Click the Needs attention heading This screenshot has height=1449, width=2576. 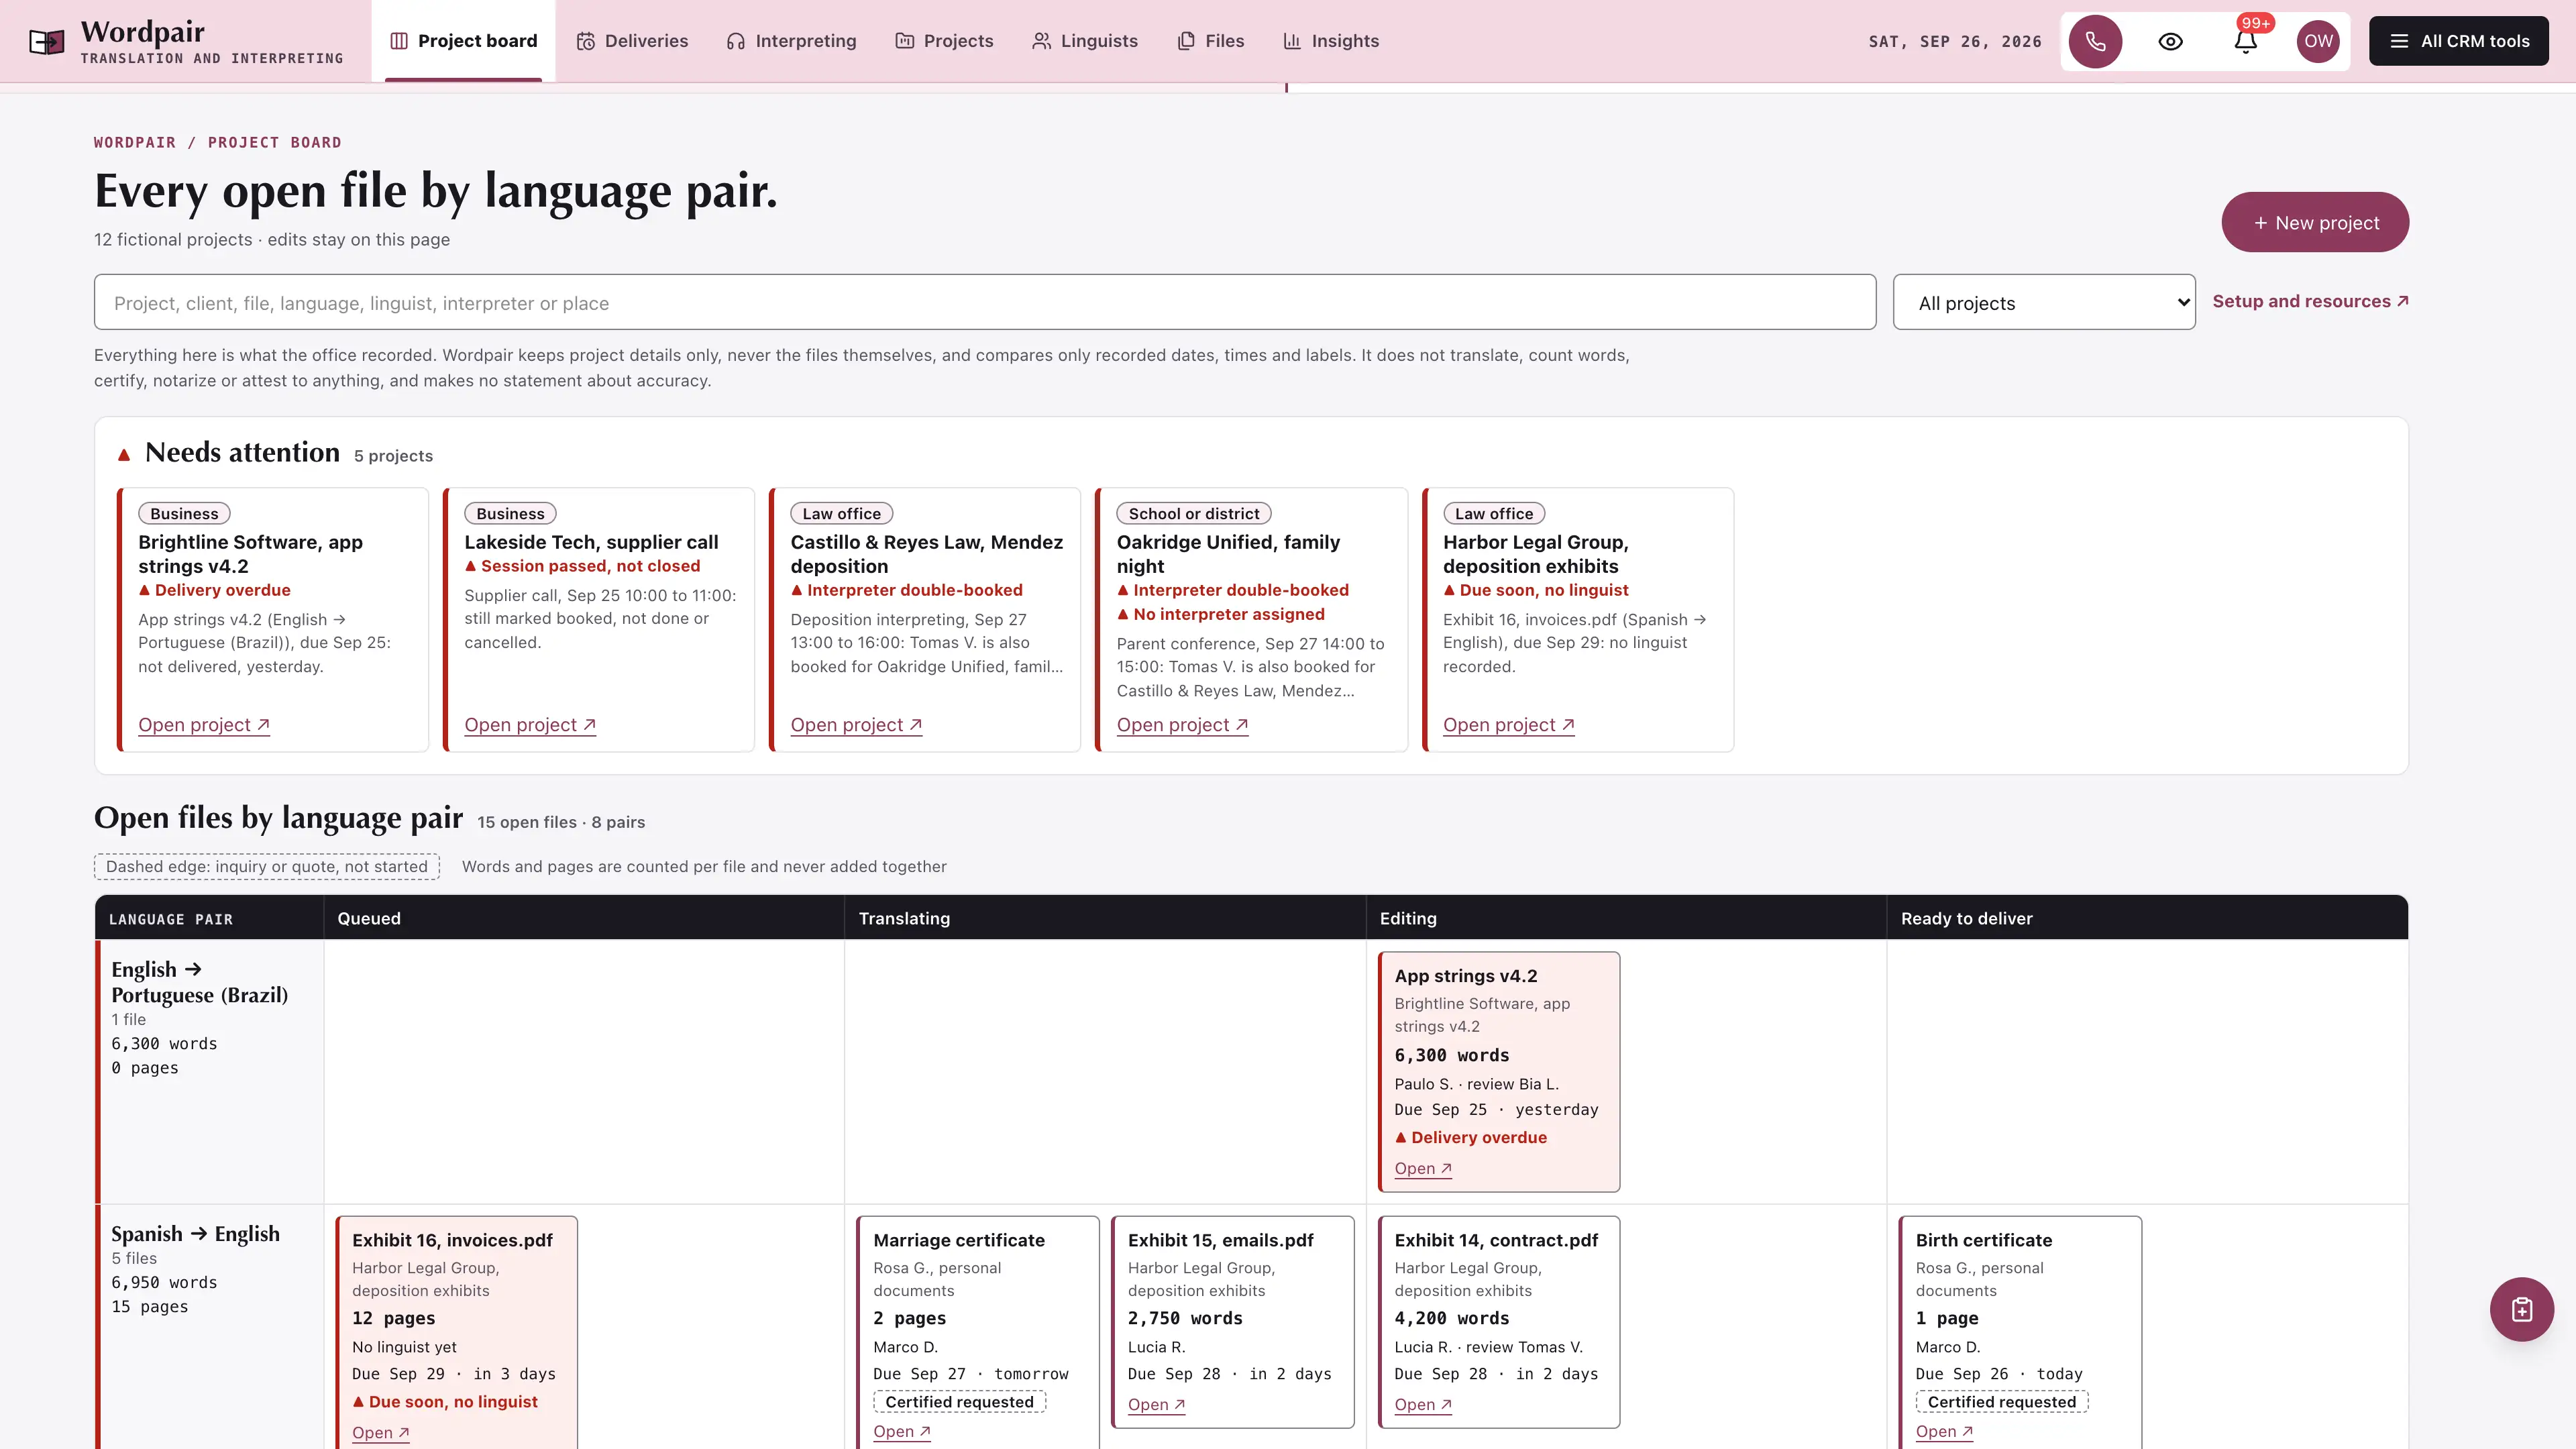242,452
